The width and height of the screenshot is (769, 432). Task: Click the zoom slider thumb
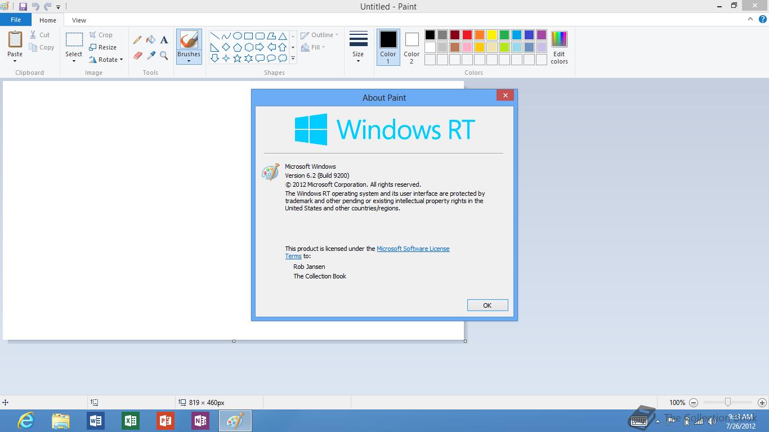point(728,402)
